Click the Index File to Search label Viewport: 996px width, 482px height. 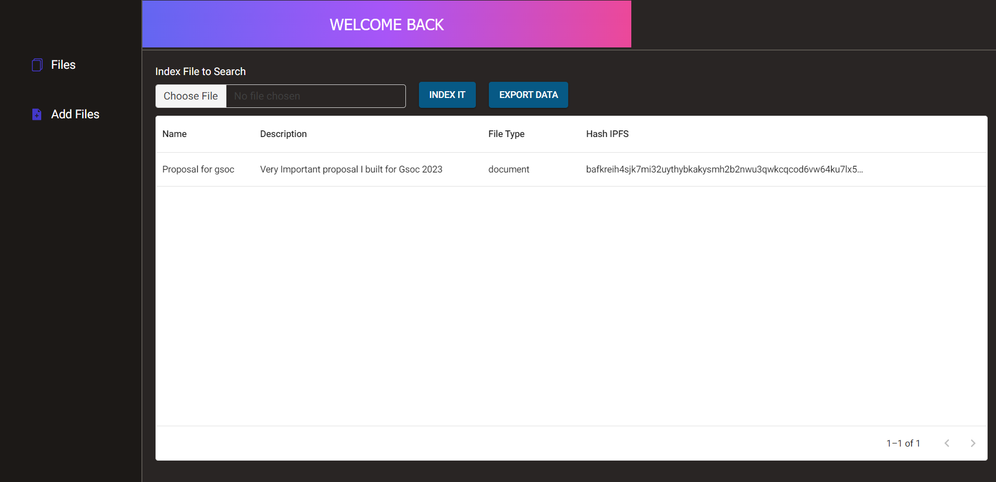(x=200, y=71)
